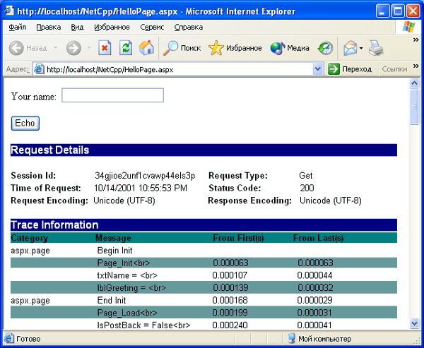The height and width of the screenshot is (348, 424).
Task: Click the vertical scrollbar down arrow
Action: [x=415, y=323]
